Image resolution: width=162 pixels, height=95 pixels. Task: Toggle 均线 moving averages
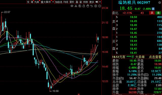pos(66,2)
